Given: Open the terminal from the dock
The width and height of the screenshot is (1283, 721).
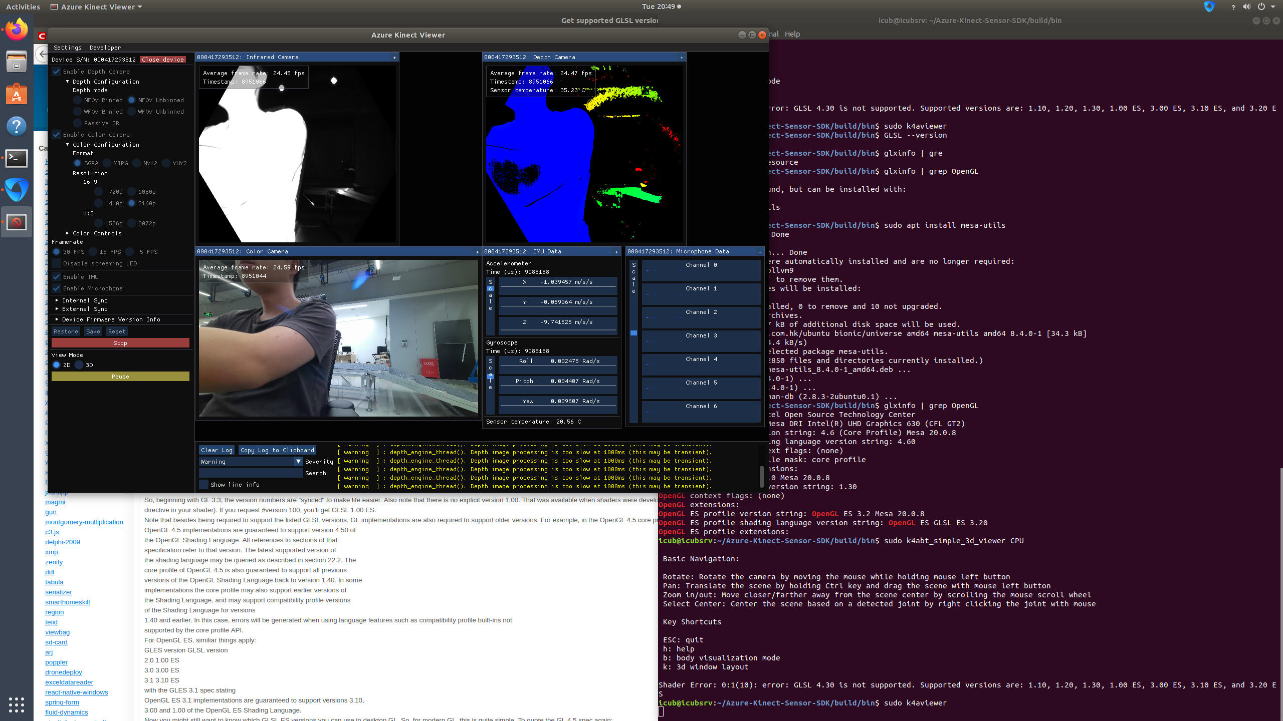Looking at the screenshot, I should click(17, 159).
